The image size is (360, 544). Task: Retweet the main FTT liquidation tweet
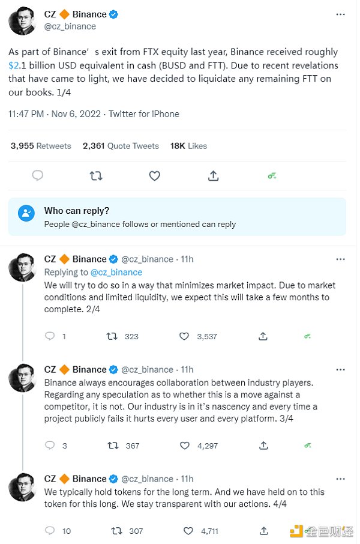coord(96,176)
